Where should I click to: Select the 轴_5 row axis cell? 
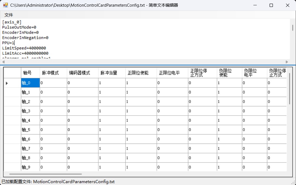(x=30, y=130)
